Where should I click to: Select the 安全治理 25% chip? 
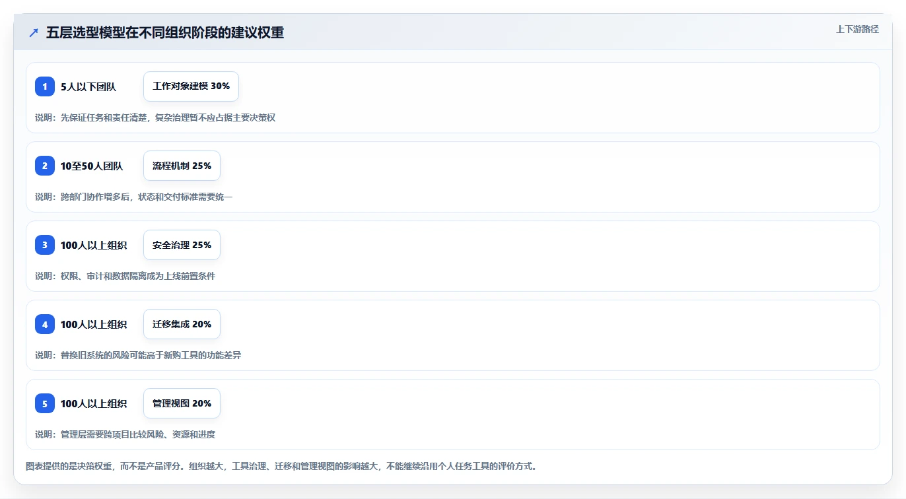click(x=182, y=245)
